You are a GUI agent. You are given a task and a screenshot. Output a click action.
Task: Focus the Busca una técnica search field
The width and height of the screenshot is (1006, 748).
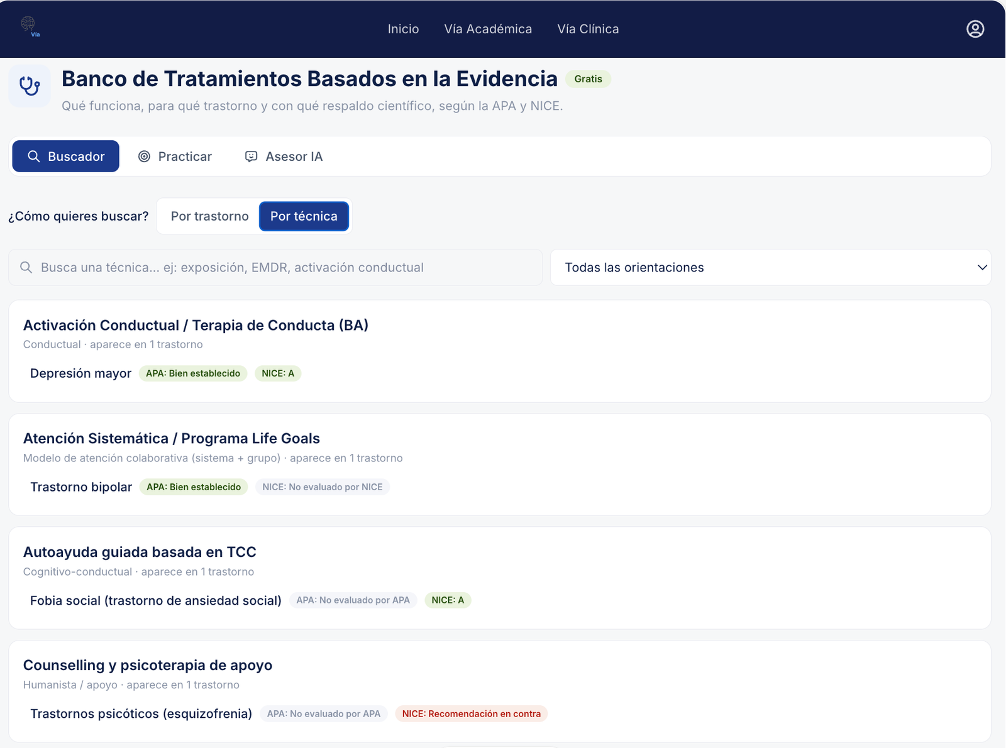[275, 267]
